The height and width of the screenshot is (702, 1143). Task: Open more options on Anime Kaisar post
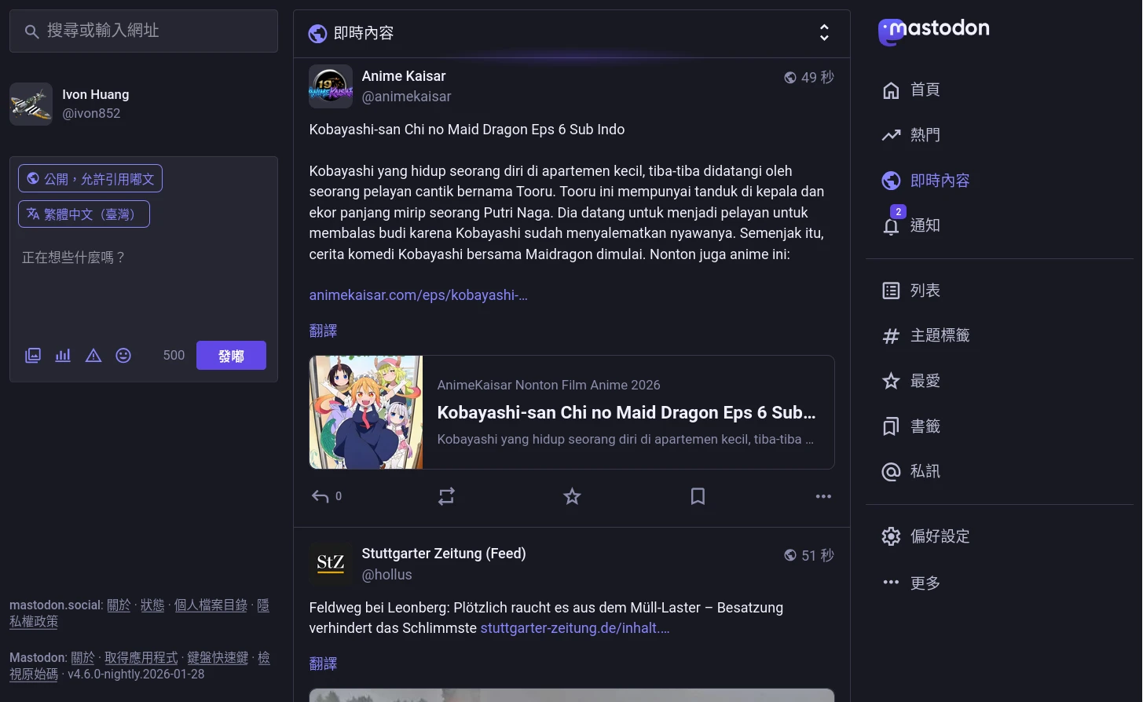[822, 496]
